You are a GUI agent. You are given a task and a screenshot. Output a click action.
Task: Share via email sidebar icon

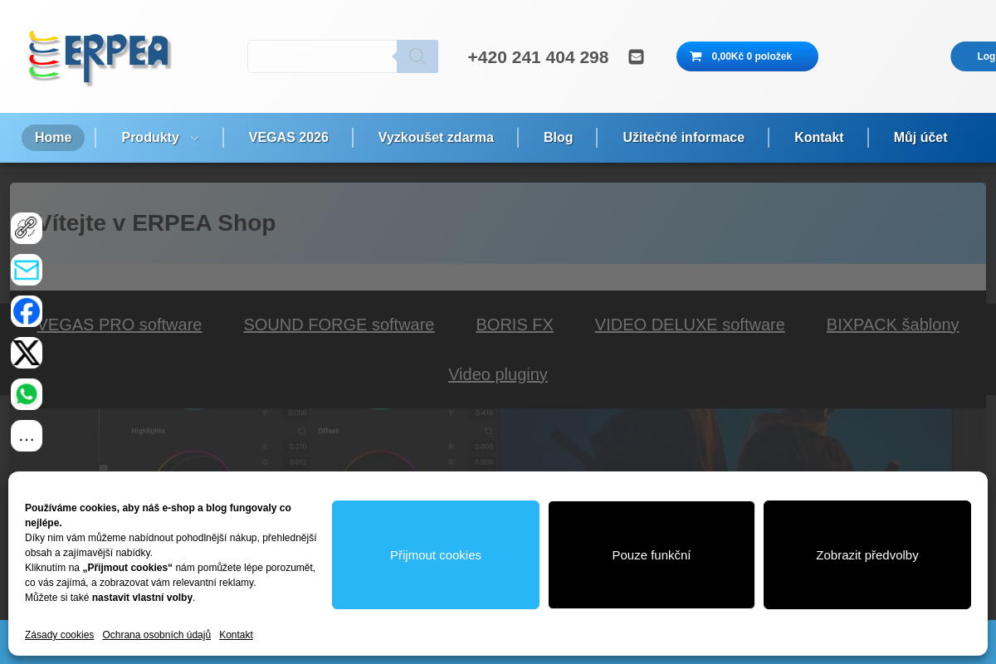27,270
